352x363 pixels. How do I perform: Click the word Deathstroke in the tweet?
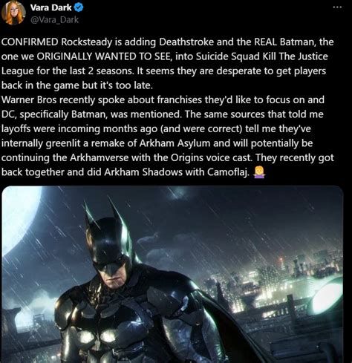click(186, 42)
